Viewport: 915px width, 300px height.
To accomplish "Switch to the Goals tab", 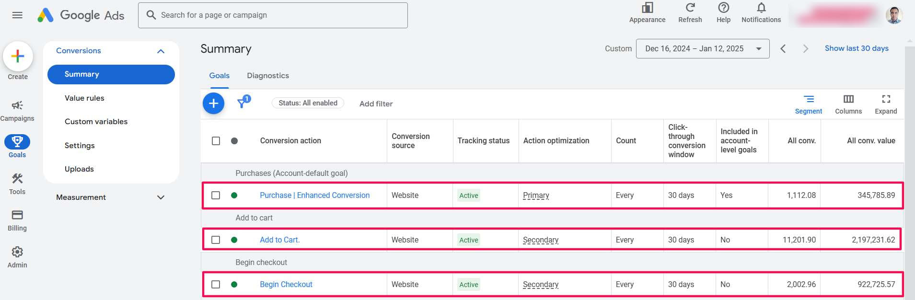I will tap(219, 75).
